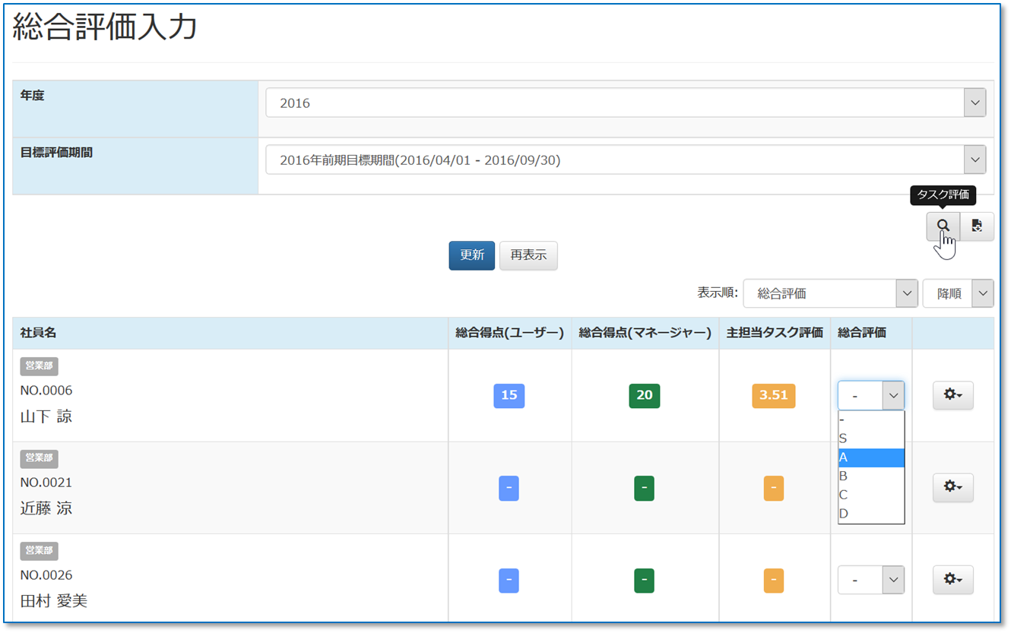Click the 営業部 tag above NO.0021
The image size is (1011, 633).
point(40,458)
